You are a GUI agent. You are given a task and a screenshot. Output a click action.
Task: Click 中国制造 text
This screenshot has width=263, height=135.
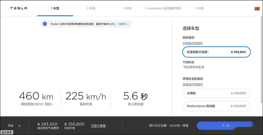pos(188,62)
